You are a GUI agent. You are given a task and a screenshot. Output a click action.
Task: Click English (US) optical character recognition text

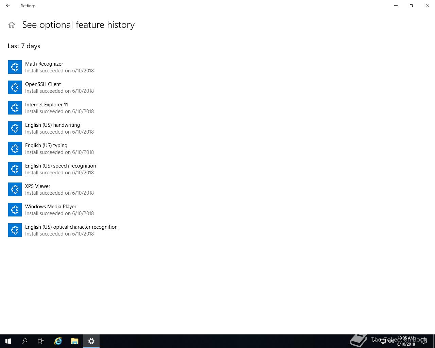point(71,227)
